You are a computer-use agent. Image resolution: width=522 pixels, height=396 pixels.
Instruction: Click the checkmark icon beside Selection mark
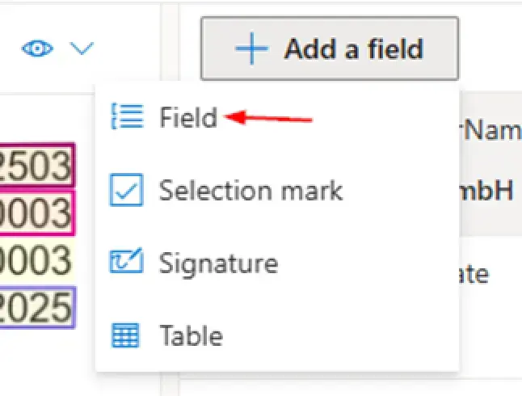(126, 191)
